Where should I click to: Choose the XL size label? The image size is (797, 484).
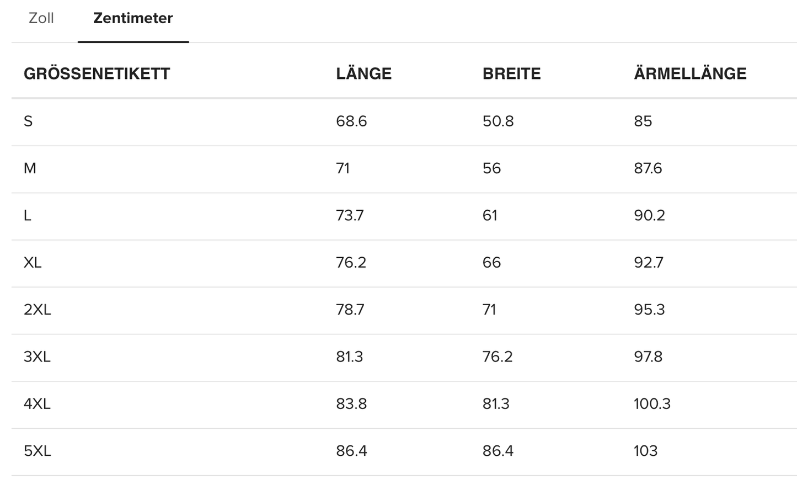point(33,263)
